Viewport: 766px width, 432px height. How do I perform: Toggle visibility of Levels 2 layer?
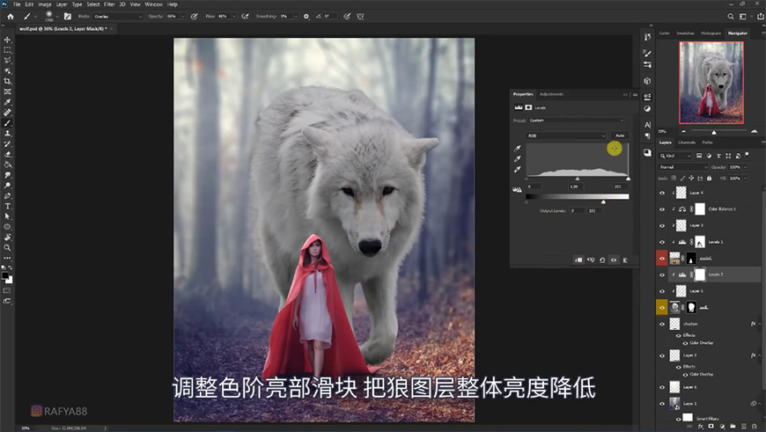[x=662, y=275]
